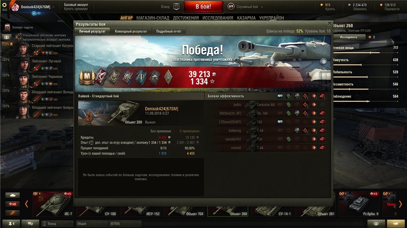This screenshot has width=407, height=228.
Task: Switch to Командный результат tab
Action: click(x=131, y=31)
